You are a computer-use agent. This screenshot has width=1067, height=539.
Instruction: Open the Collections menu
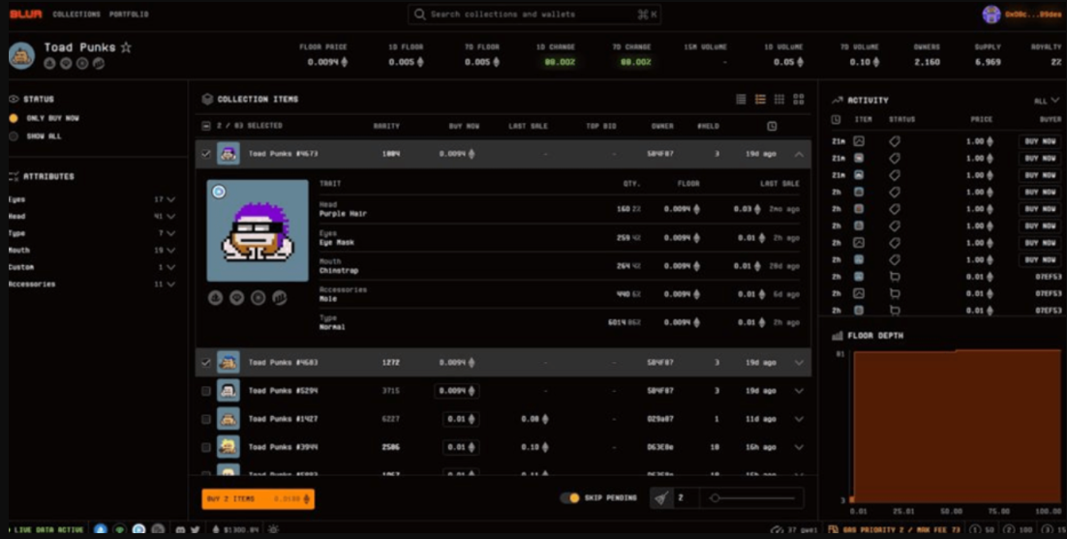76,15
